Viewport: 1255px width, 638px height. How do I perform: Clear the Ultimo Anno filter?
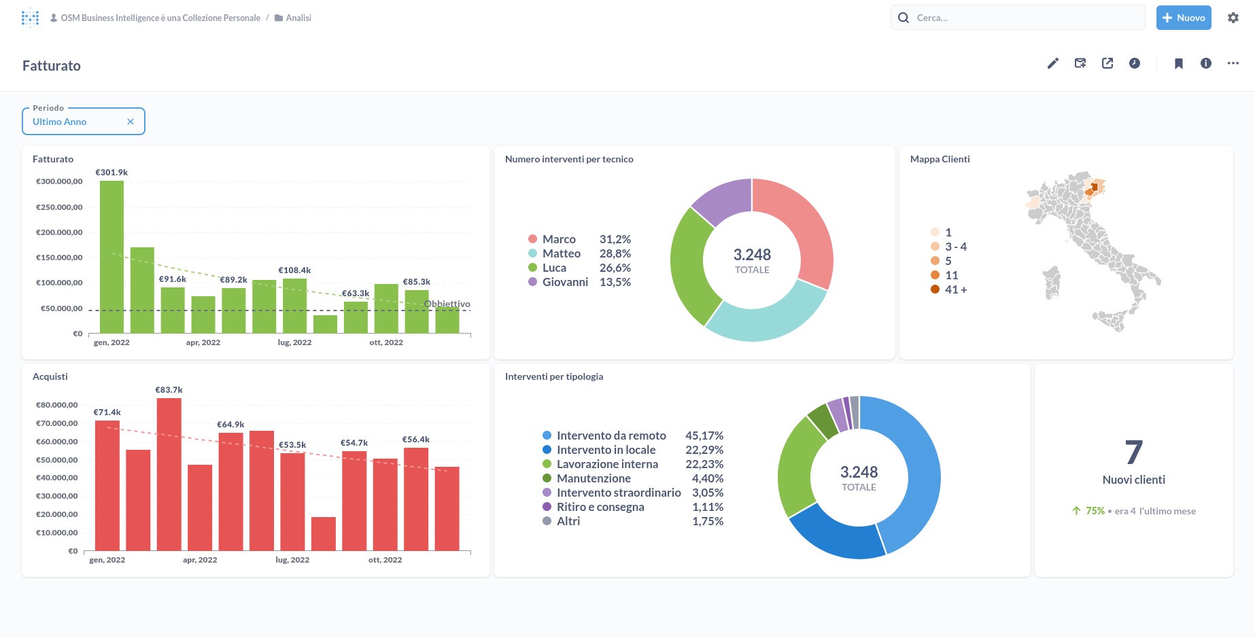(x=131, y=122)
